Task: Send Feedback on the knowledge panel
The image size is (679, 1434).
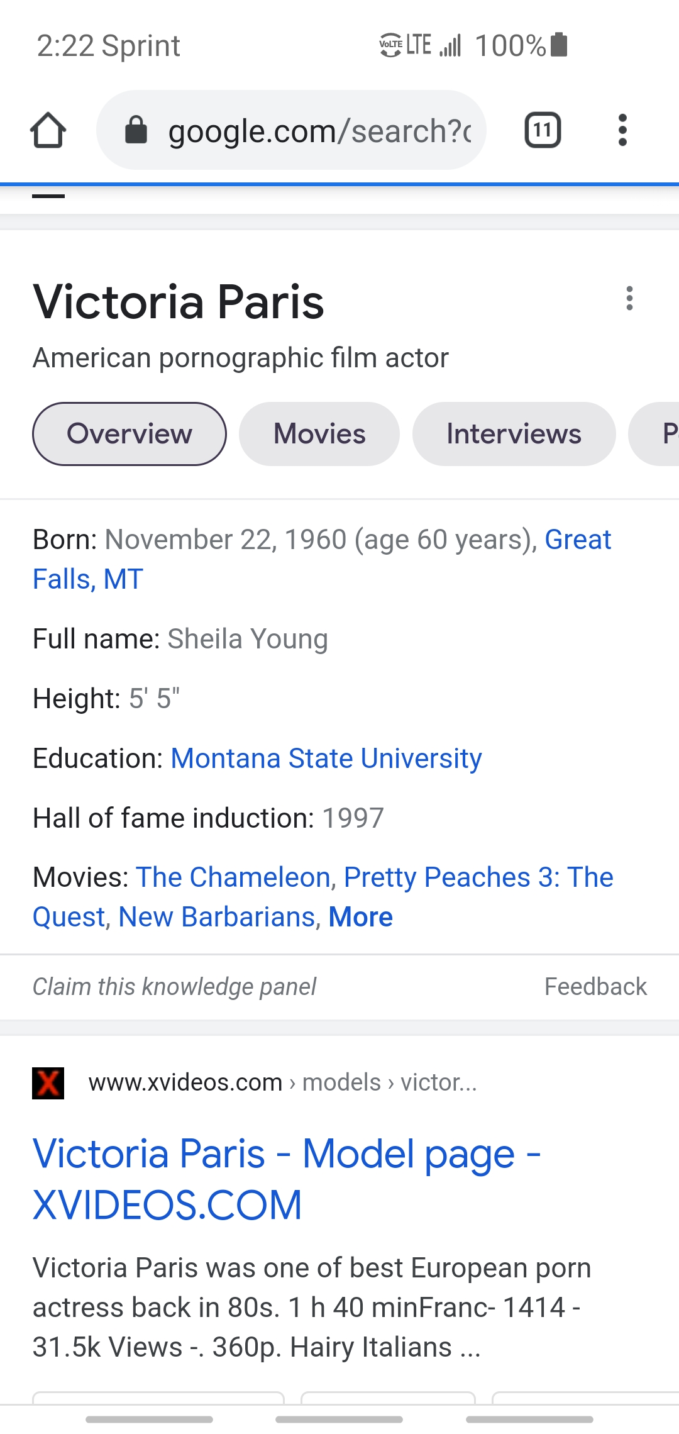Action: coord(595,987)
